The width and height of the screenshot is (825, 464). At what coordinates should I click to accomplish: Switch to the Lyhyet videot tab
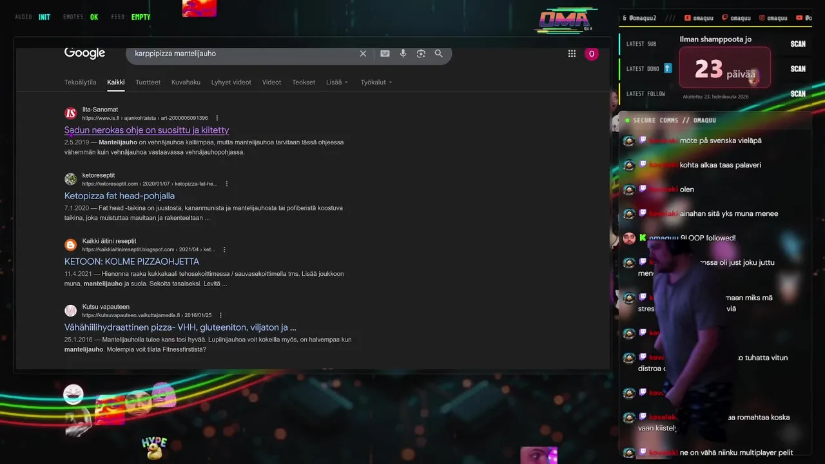[x=231, y=82]
